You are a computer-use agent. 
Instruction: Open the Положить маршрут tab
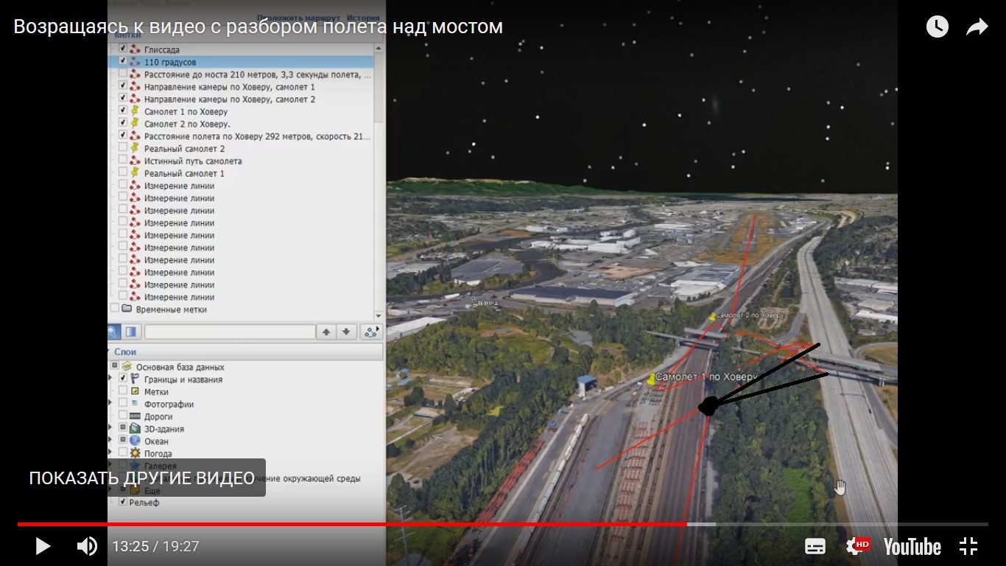tap(298, 18)
